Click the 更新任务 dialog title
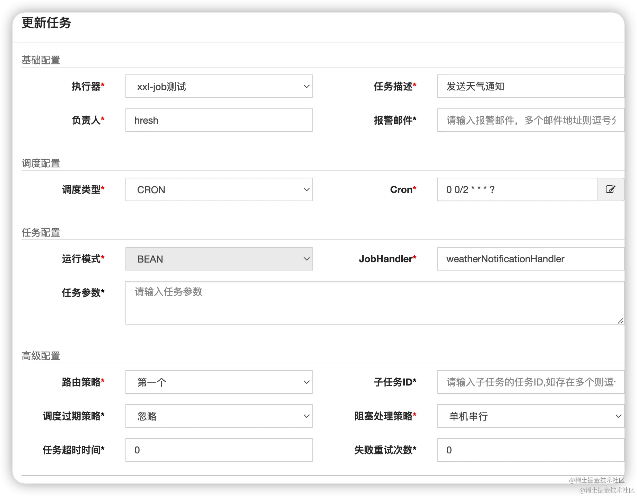Image resolution: width=637 pixels, height=496 pixels. tap(46, 23)
